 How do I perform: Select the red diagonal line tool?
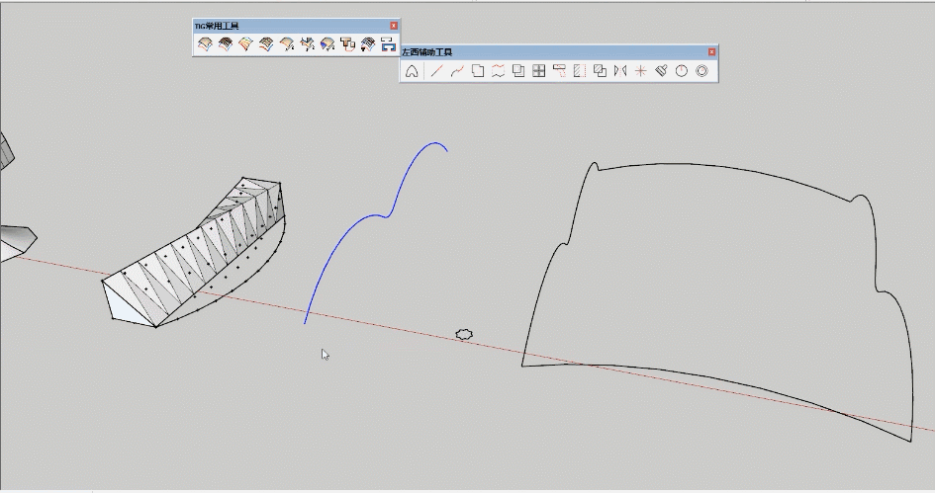[x=437, y=71]
